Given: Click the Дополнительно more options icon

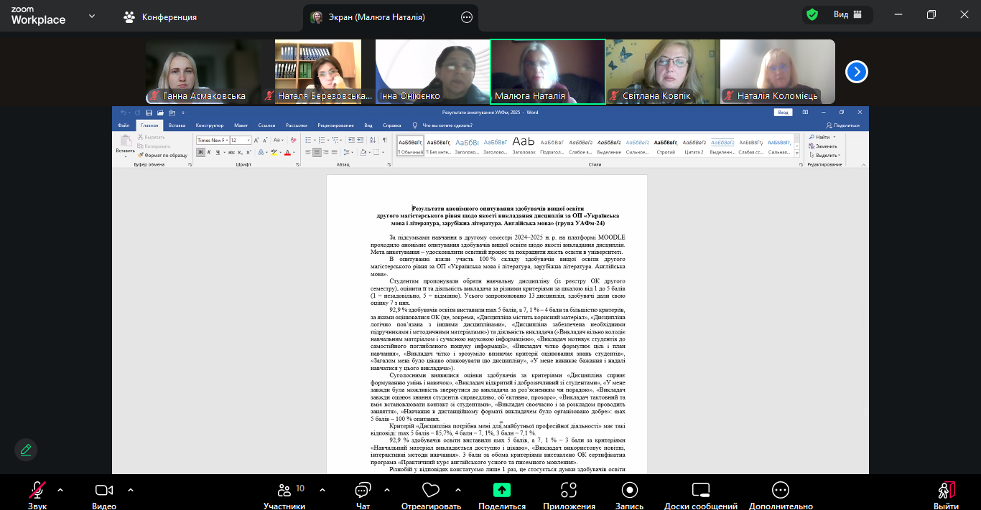Looking at the screenshot, I should [x=780, y=491].
